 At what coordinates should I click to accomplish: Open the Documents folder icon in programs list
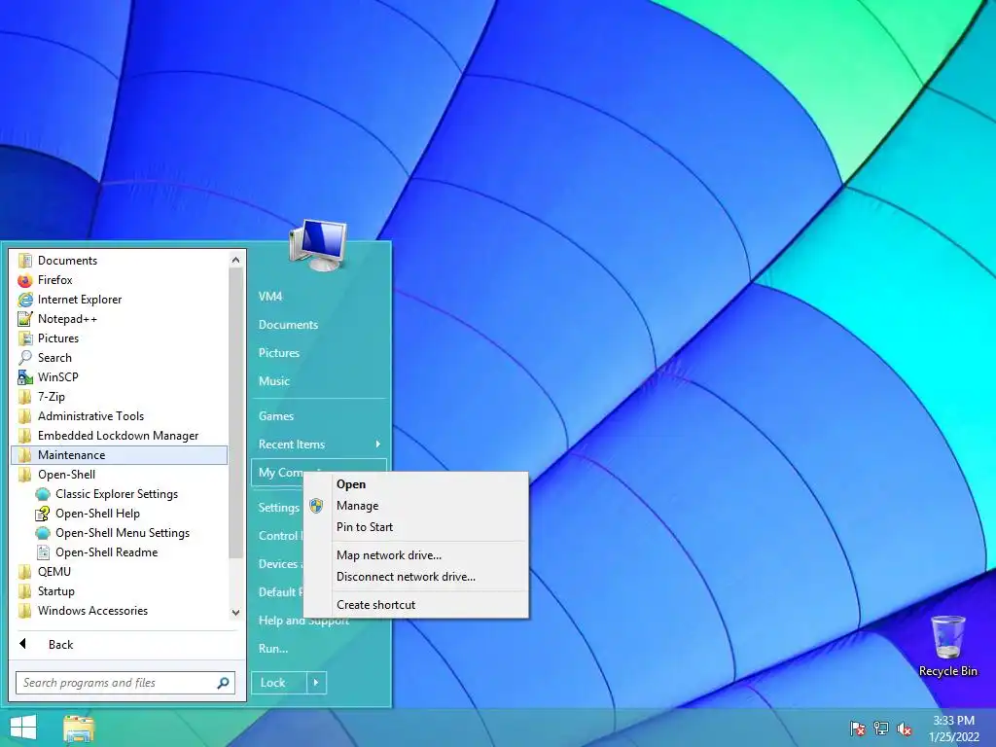pyautogui.click(x=24, y=261)
